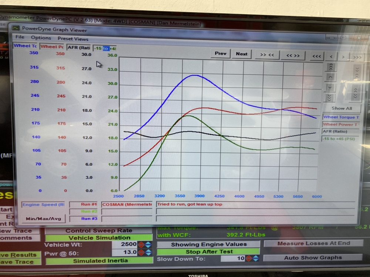The width and height of the screenshot is (370, 277).
Task: Click the Show All button
Action: (341, 108)
